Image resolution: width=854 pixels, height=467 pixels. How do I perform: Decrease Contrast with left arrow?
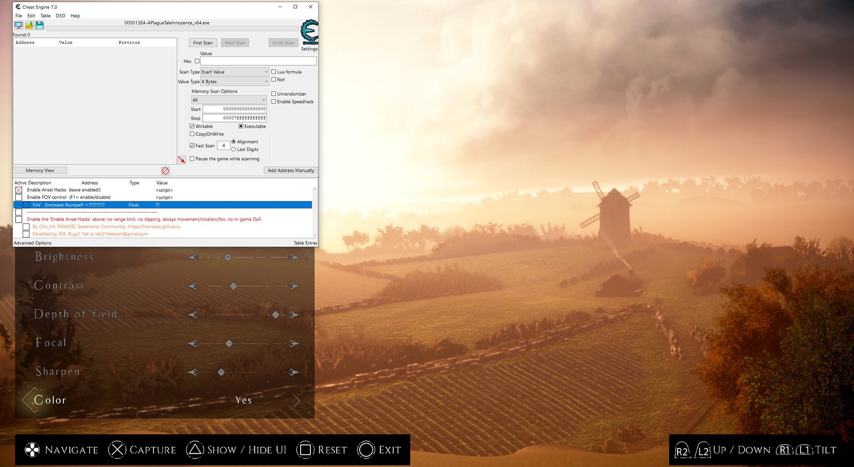tap(193, 286)
